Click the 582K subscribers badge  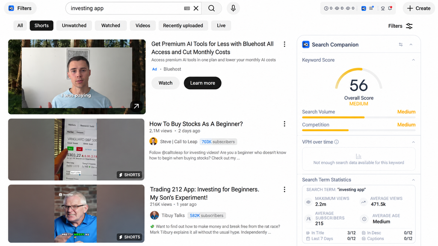coord(207,216)
